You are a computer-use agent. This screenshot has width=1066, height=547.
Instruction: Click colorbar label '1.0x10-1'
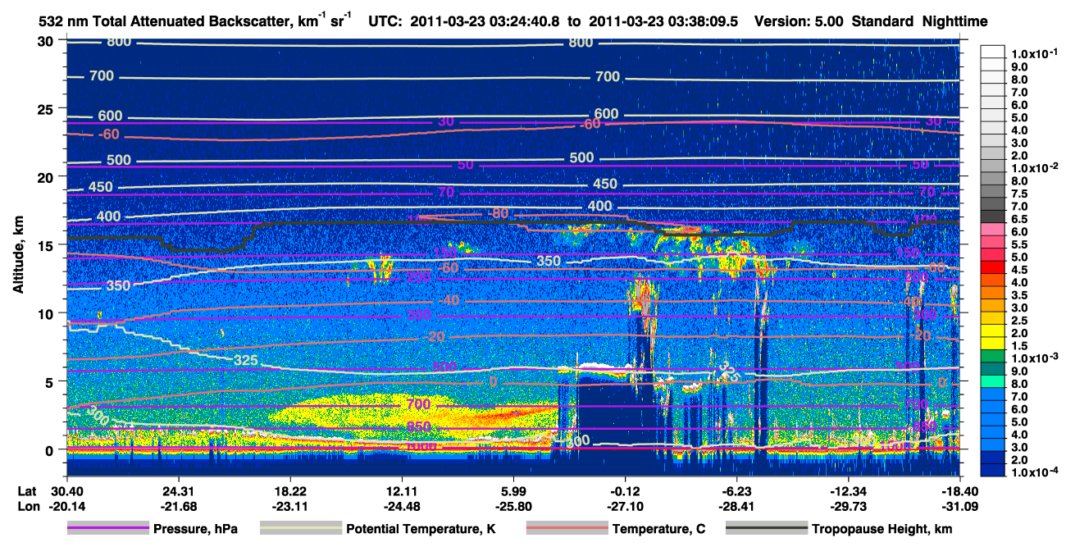point(1036,54)
